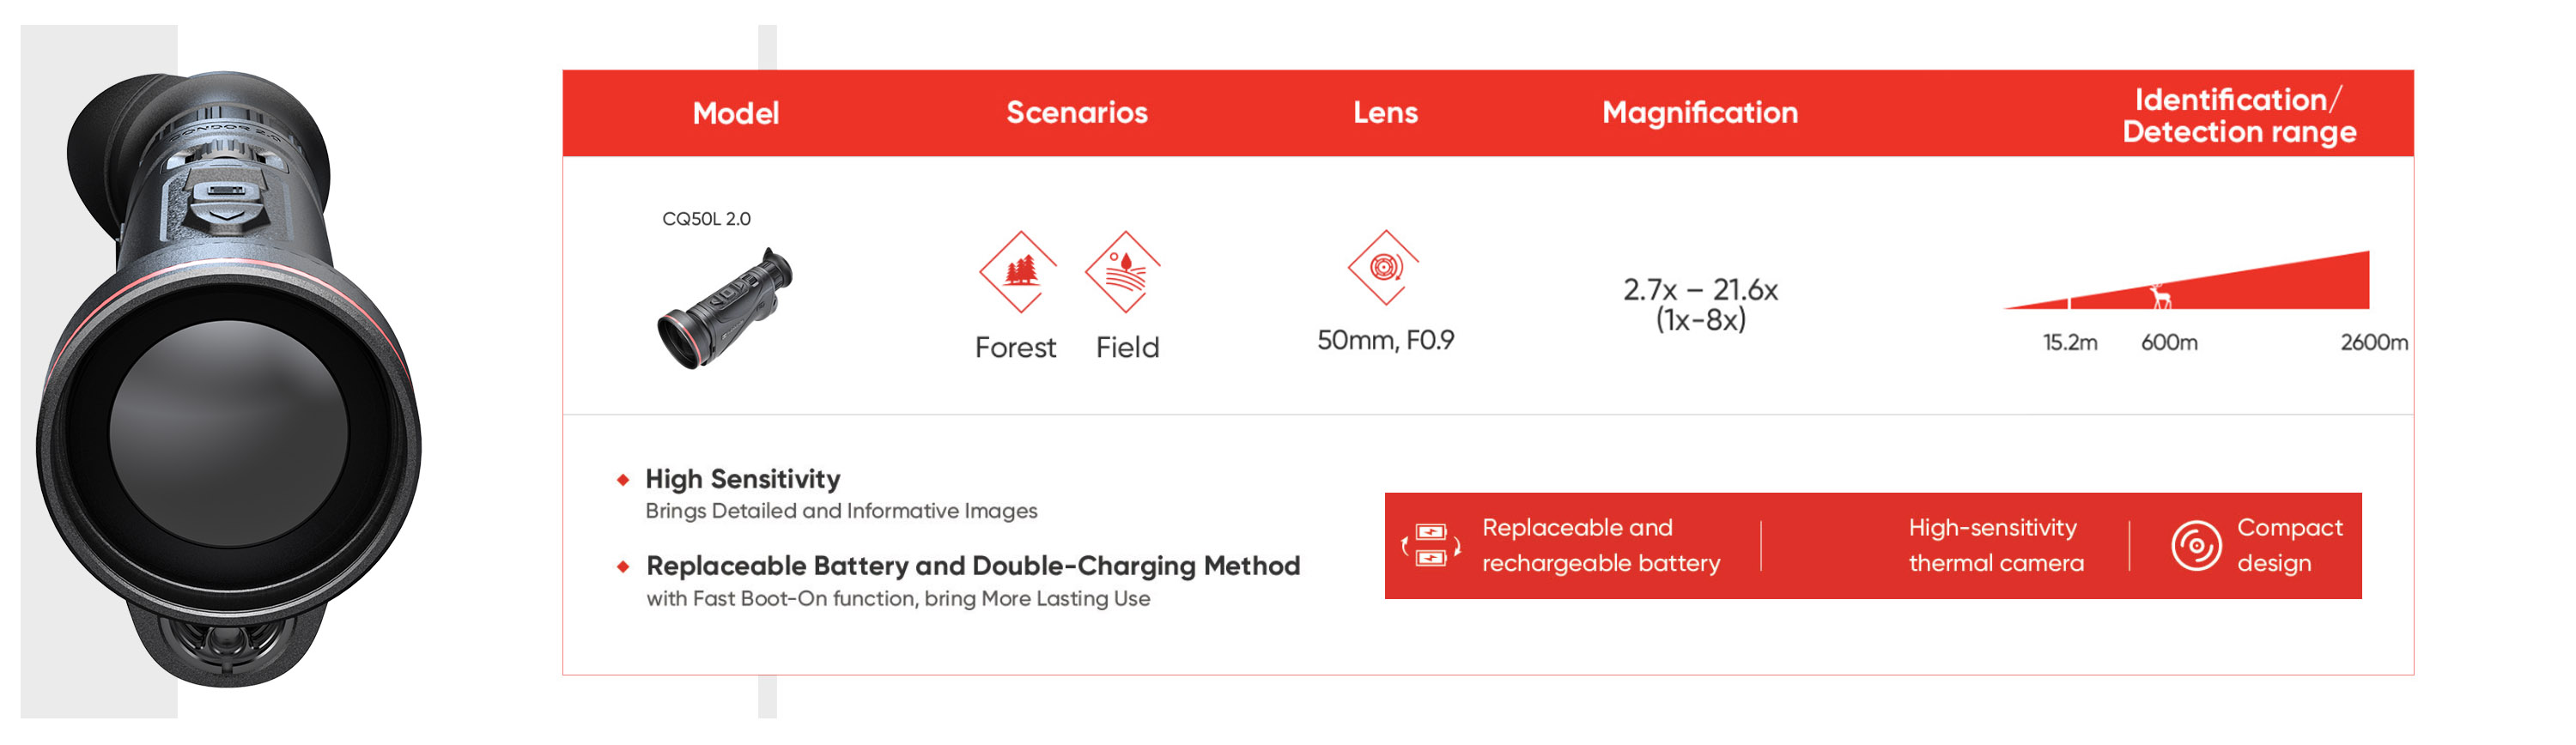Click the compact design circular icon
This screenshot has width=2576, height=745.
coord(2195,545)
